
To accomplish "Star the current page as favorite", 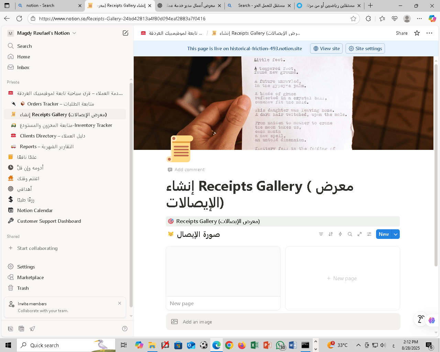I will click(417, 33).
